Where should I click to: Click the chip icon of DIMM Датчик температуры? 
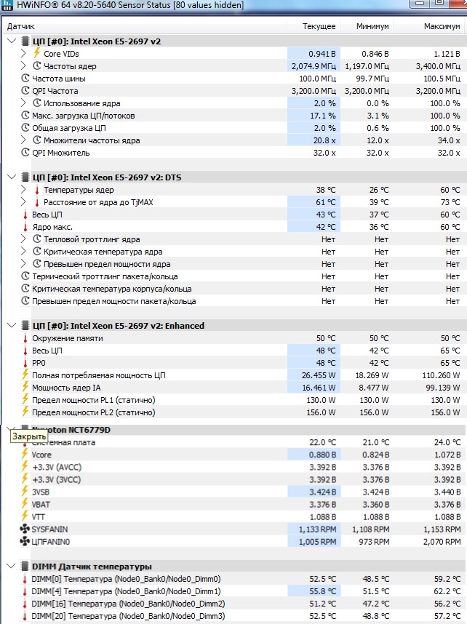(25, 566)
